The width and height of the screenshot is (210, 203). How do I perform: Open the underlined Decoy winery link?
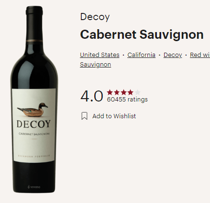point(173,55)
